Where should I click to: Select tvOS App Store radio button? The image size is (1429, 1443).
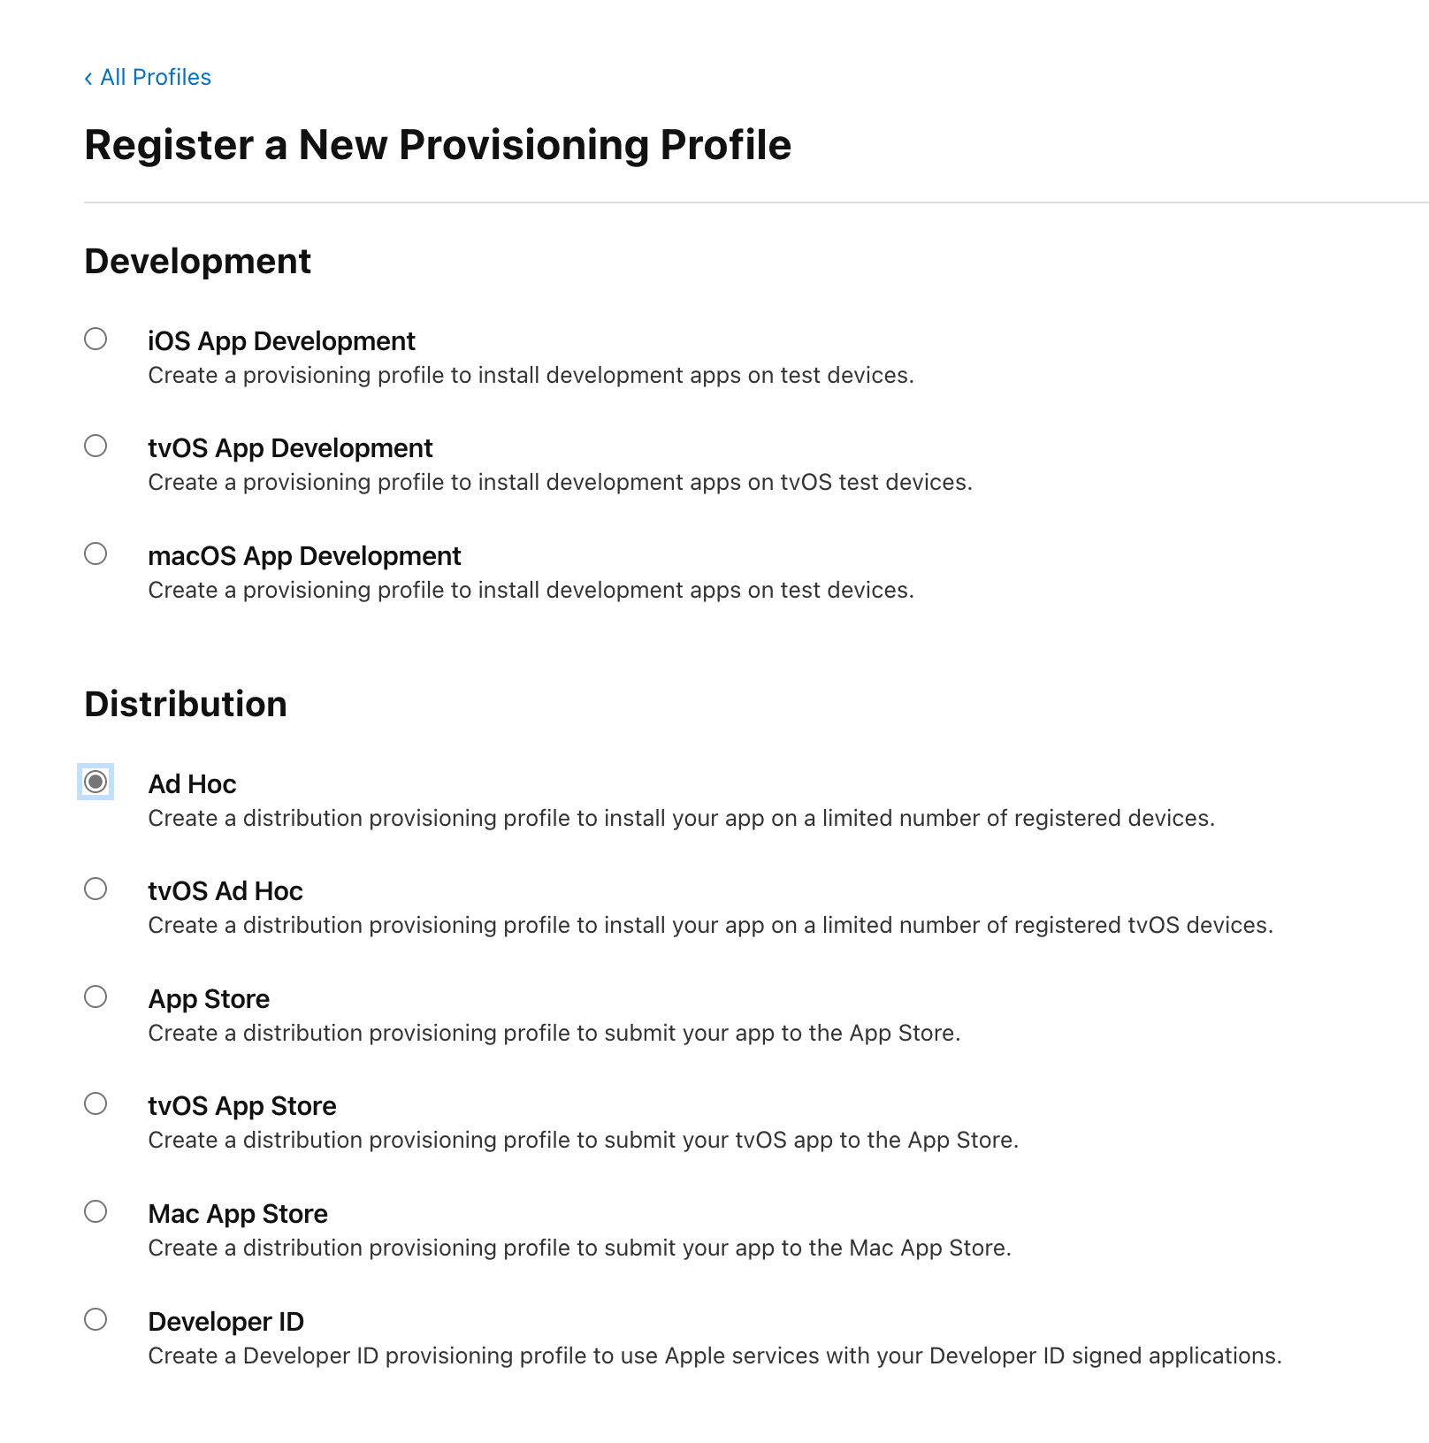tap(96, 1103)
